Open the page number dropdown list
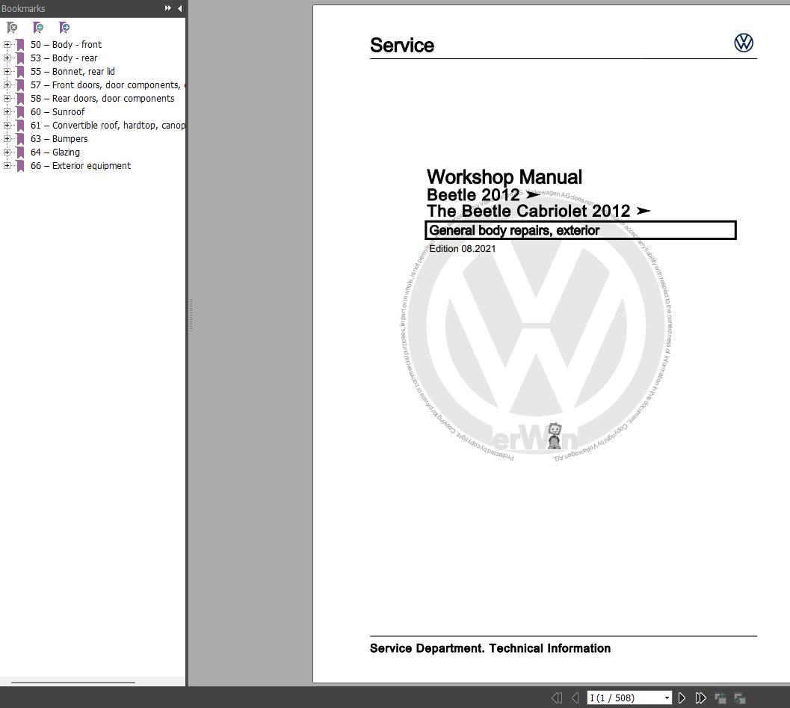 point(667,697)
